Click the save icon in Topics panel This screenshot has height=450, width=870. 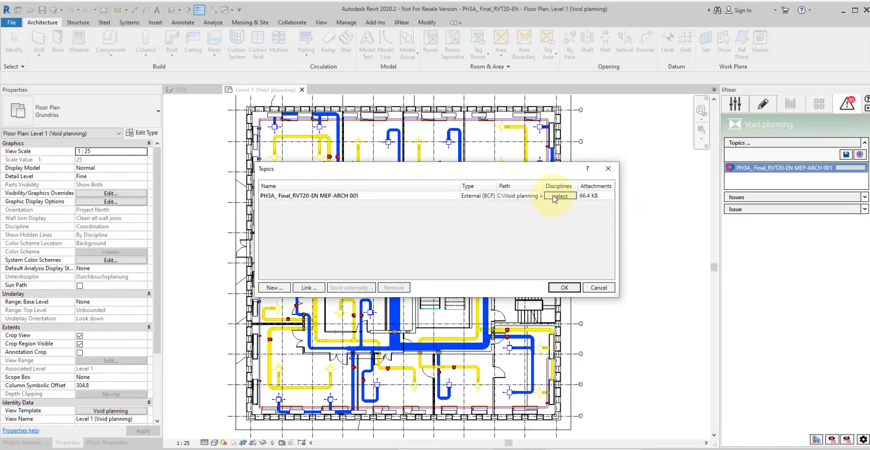point(846,155)
